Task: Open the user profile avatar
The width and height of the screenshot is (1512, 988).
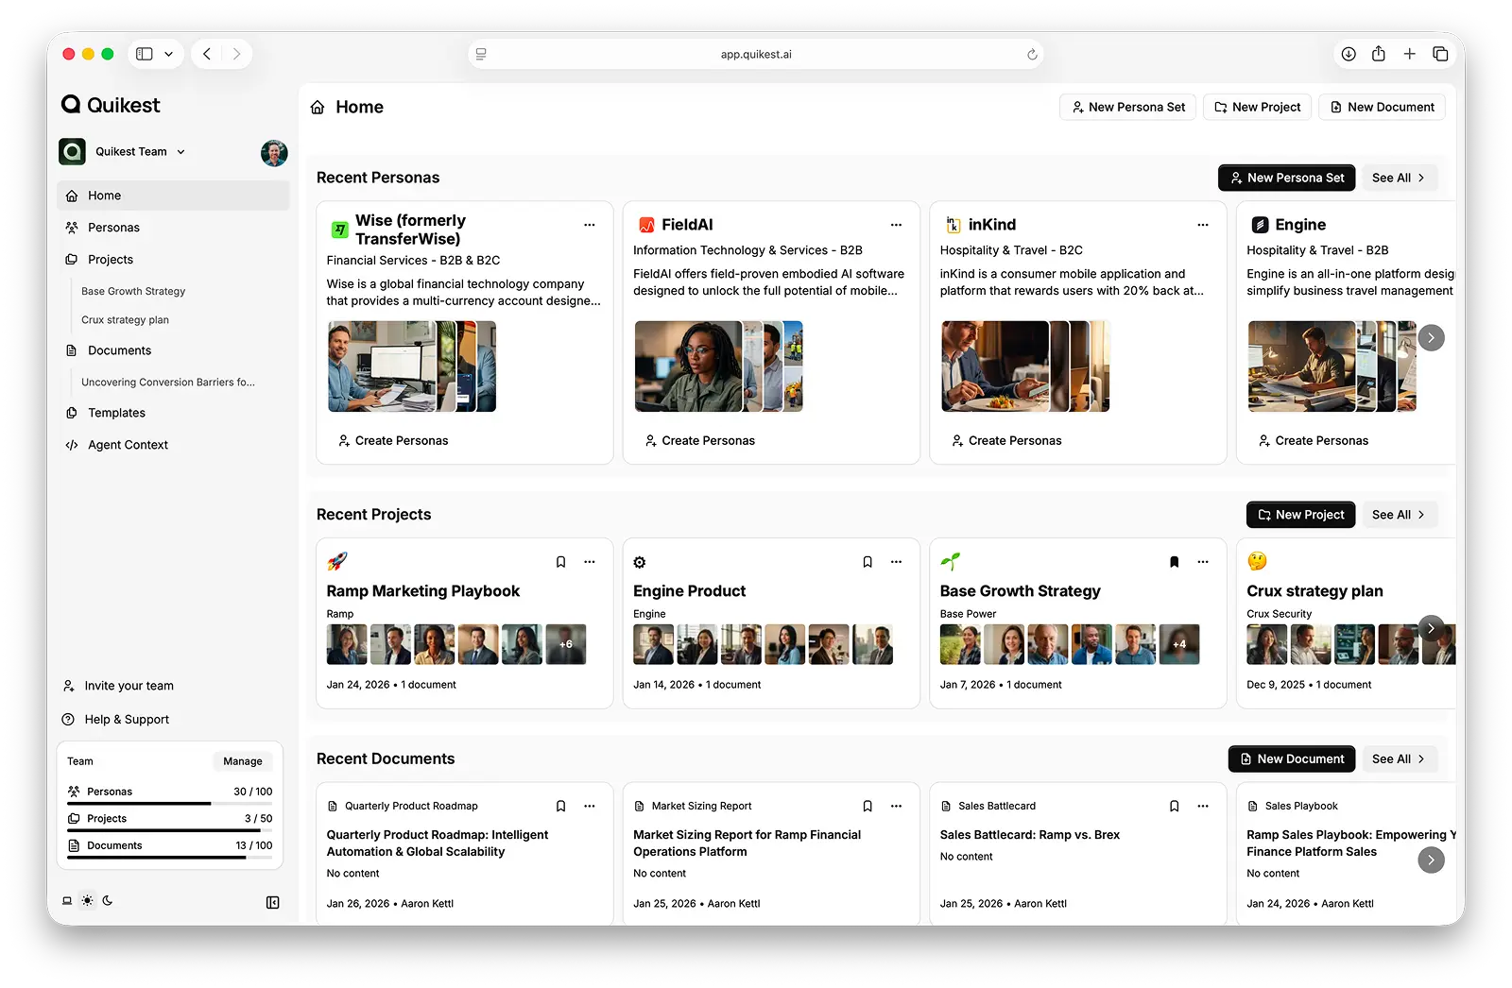Action: tap(274, 152)
